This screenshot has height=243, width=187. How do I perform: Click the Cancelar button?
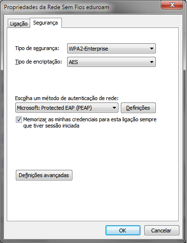coord(162,230)
